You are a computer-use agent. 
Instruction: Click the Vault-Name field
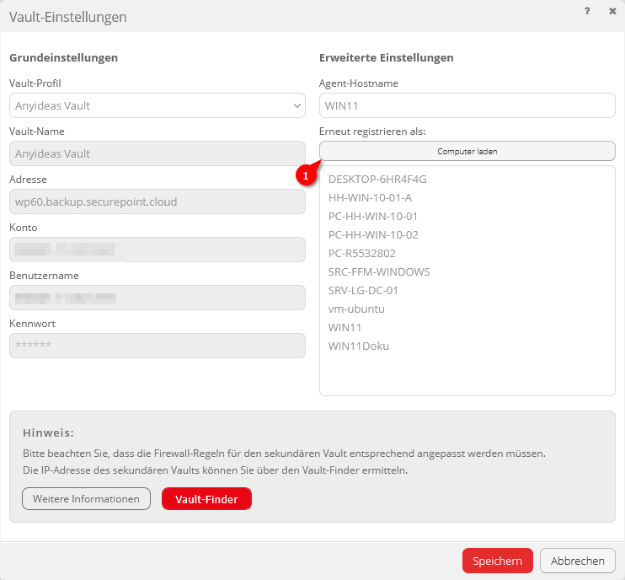coord(158,153)
